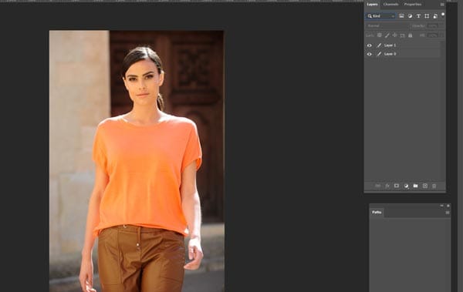Switch to the Properties tab

point(413,5)
